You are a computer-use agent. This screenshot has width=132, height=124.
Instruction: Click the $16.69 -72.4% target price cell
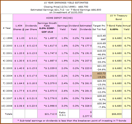tap(99, 45)
